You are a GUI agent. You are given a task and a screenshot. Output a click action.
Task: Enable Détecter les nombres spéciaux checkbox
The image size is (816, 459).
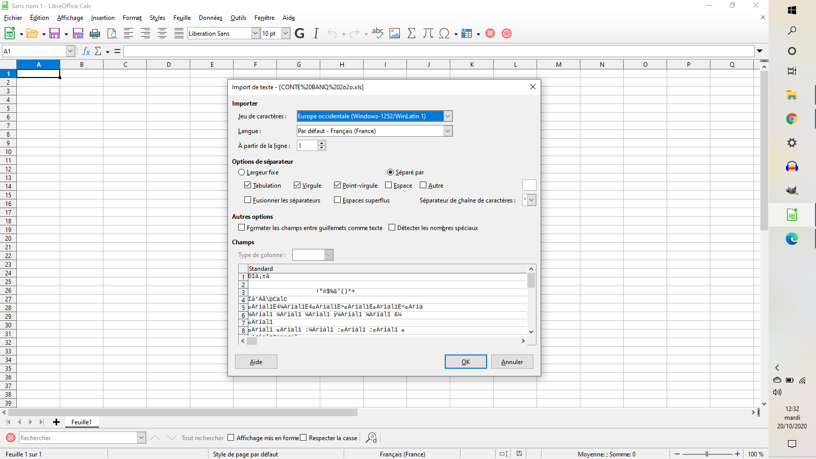click(x=392, y=227)
